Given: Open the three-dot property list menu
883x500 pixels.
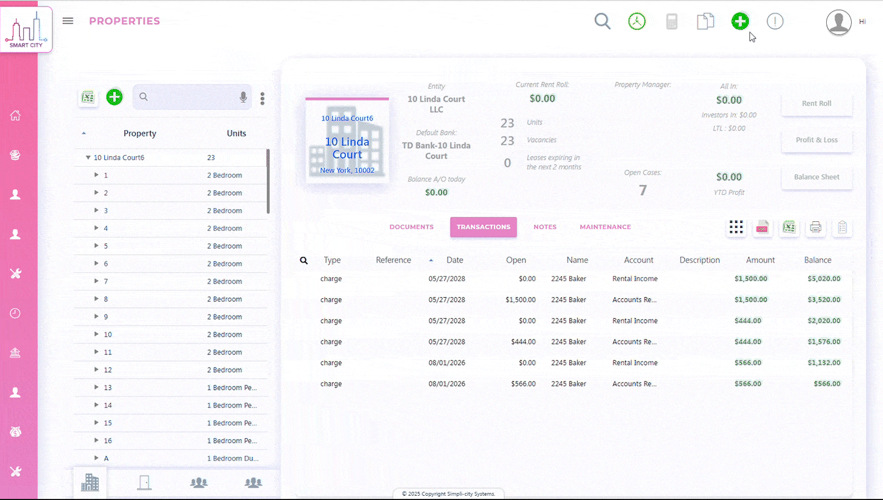Looking at the screenshot, I should coord(262,98).
